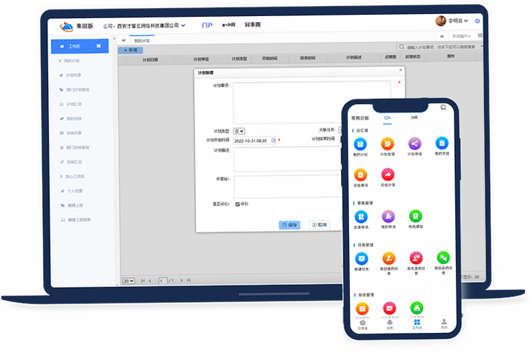Tap the green 传阅通知 icon on phone
This screenshot has height=353, width=531.
coord(416,216)
